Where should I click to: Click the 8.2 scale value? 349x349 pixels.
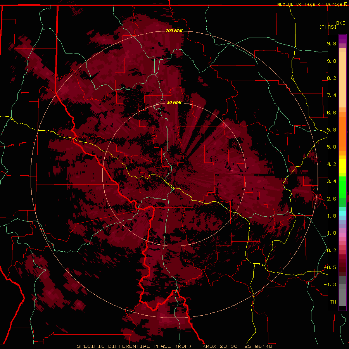pos(332,78)
